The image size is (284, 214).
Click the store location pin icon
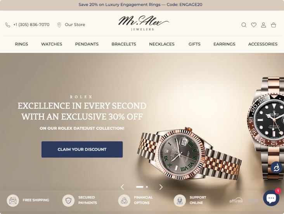(x=59, y=25)
